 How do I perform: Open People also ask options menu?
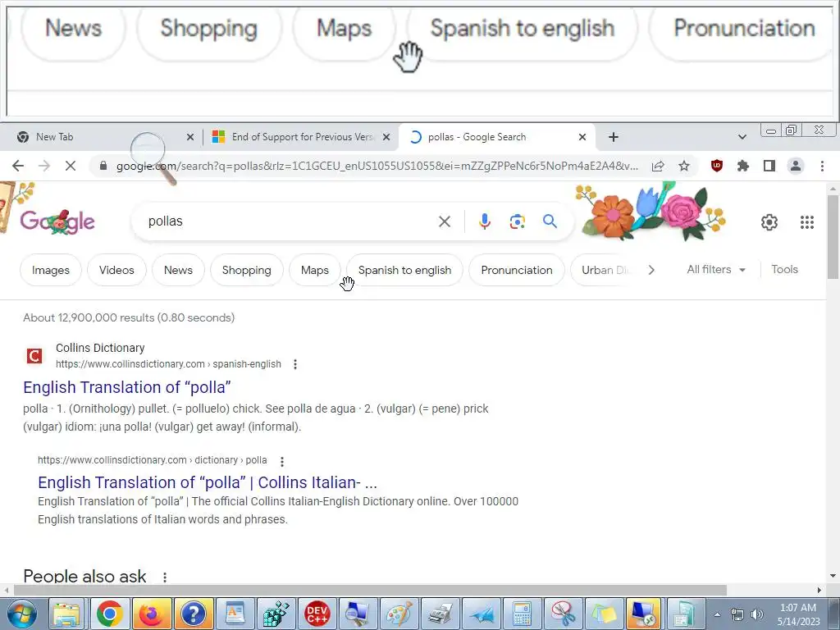(x=165, y=577)
